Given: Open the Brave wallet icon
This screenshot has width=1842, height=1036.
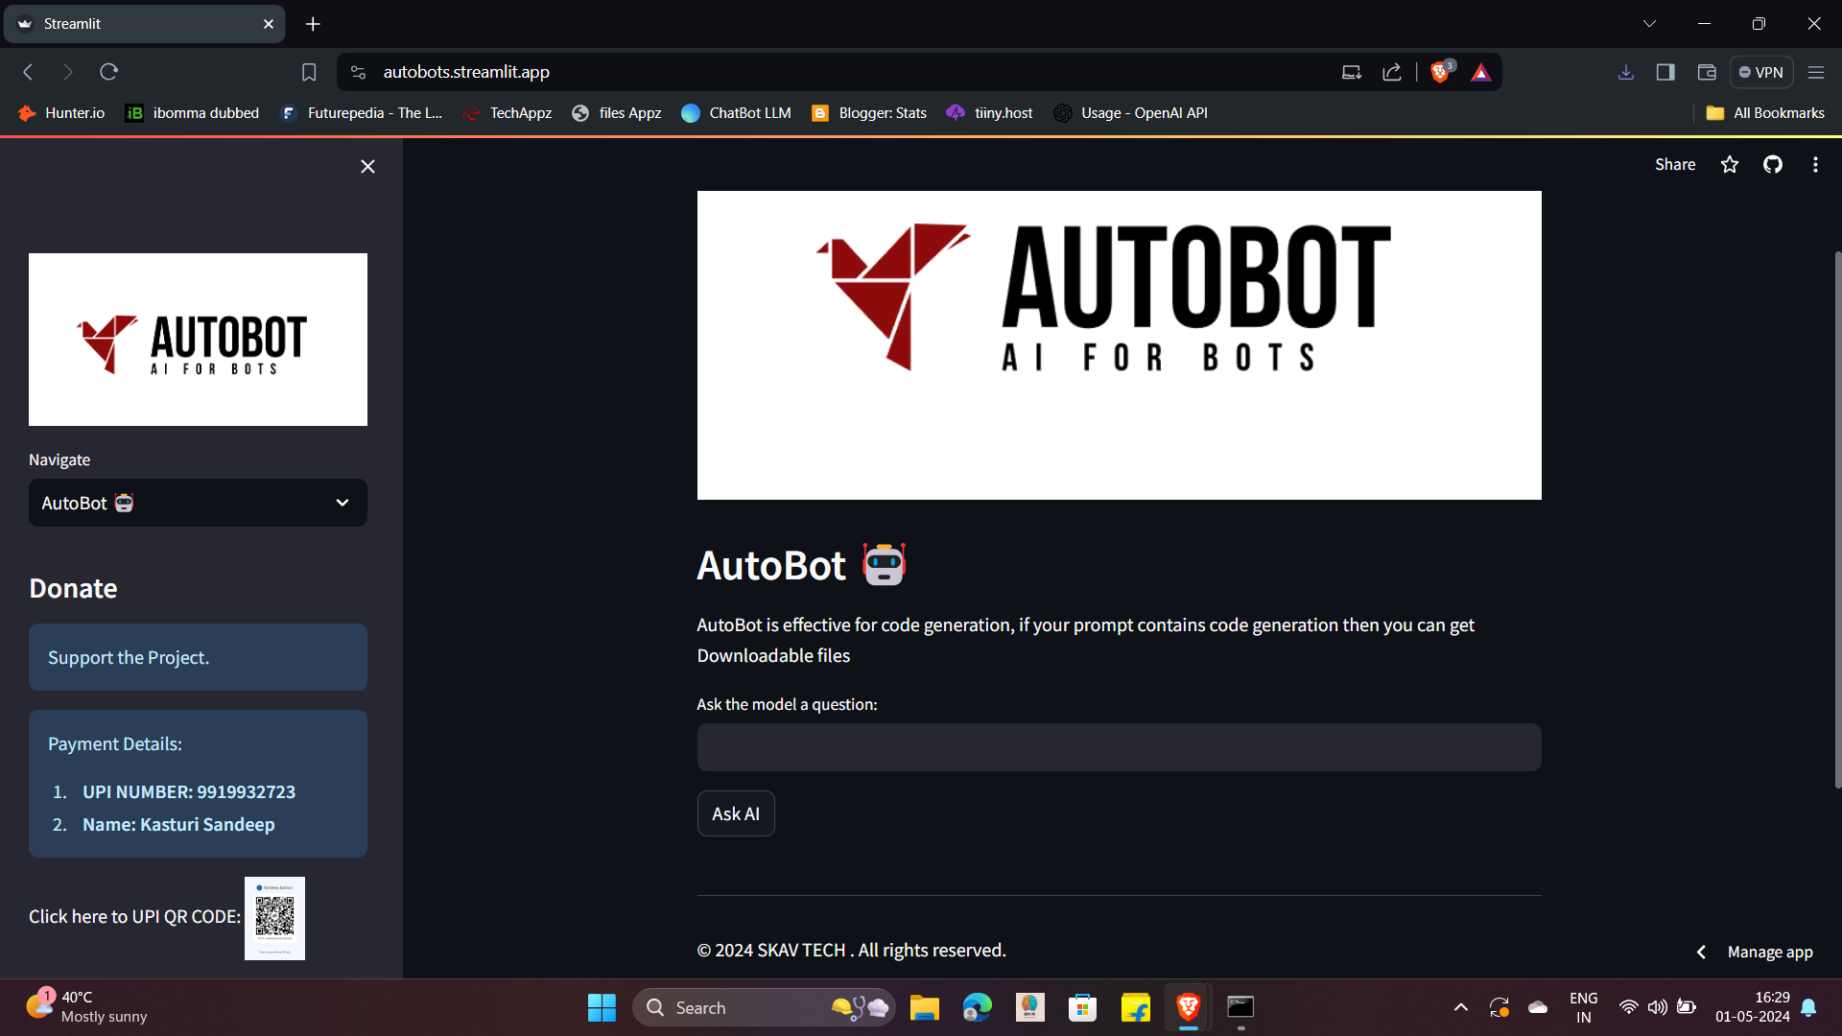Looking at the screenshot, I should point(1707,72).
